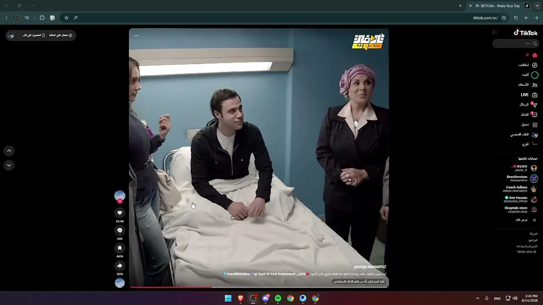Collapse the TikTok sidebar panel

click(495, 33)
